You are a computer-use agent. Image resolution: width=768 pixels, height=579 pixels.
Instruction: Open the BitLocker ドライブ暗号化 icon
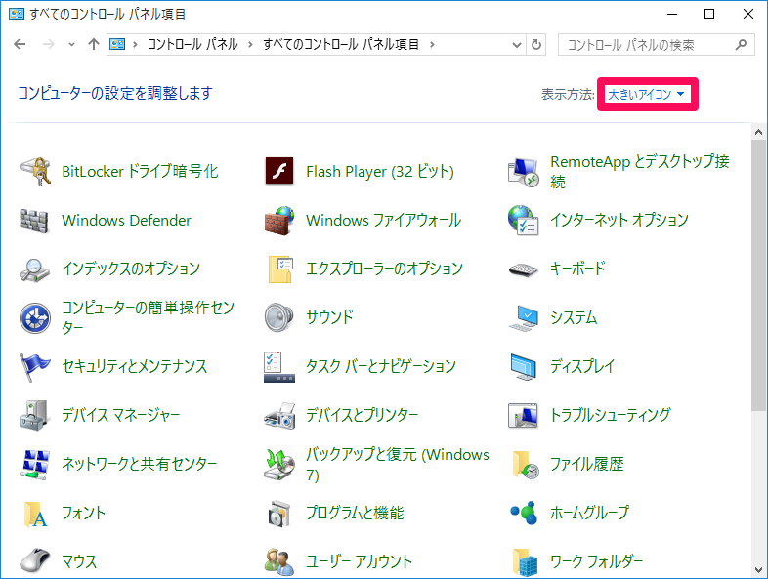pos(35,172)
